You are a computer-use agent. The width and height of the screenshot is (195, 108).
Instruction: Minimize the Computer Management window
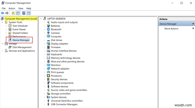point(172,3)
